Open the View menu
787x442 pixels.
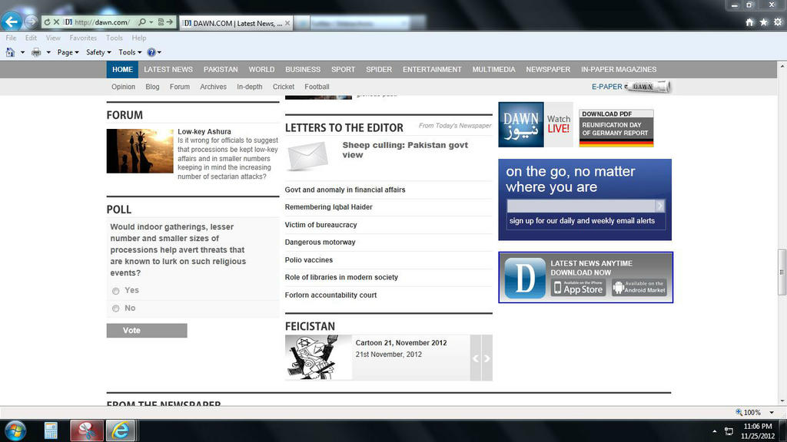[x=53, y=38]
